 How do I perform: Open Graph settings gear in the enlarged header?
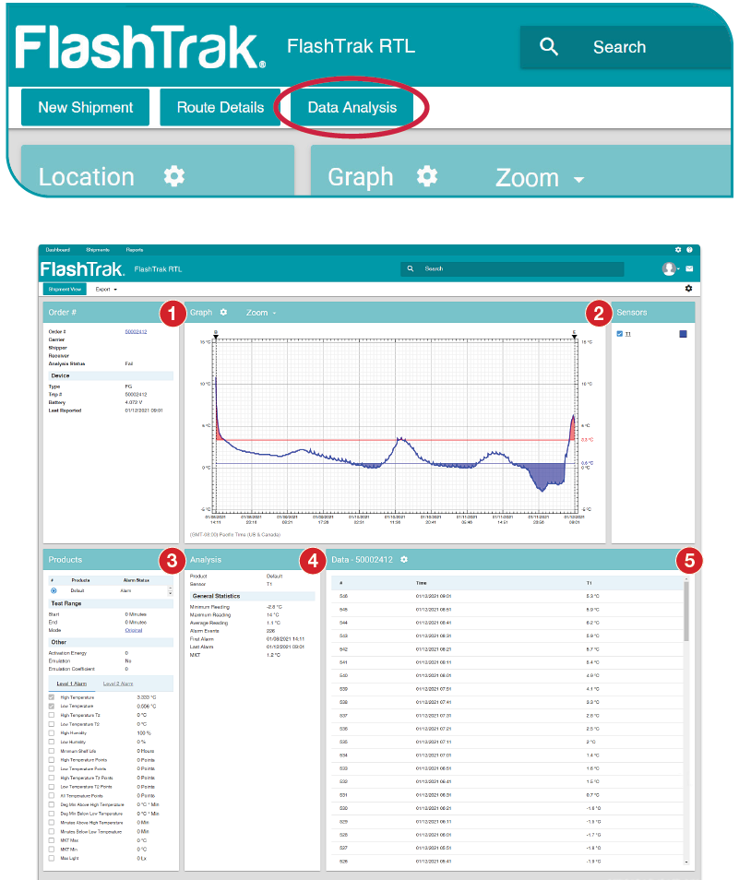pyautogui.click(x=427, y=176)
